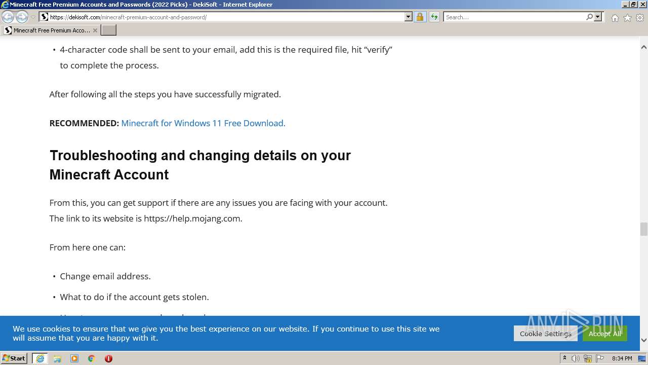Refresh the page with the refresh icon
Image resolution: width=648 pixels, height=365 pixels.
(x=434, y=17)
